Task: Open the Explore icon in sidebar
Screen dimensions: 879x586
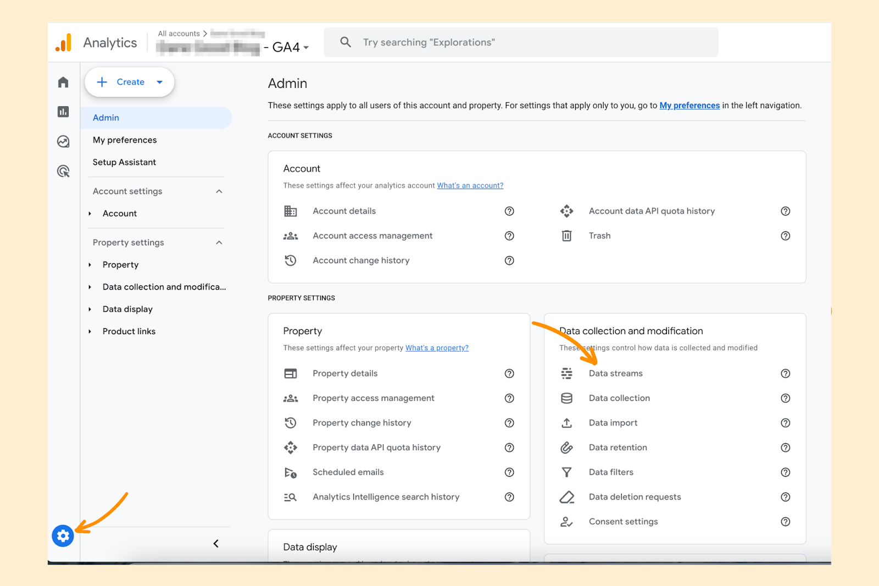Action: tap(63, 141)
